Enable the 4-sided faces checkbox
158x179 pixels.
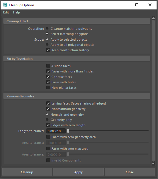click(x=48, y=66)
